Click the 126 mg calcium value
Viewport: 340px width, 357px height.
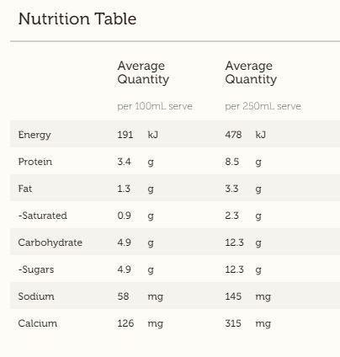coord(141,323)
